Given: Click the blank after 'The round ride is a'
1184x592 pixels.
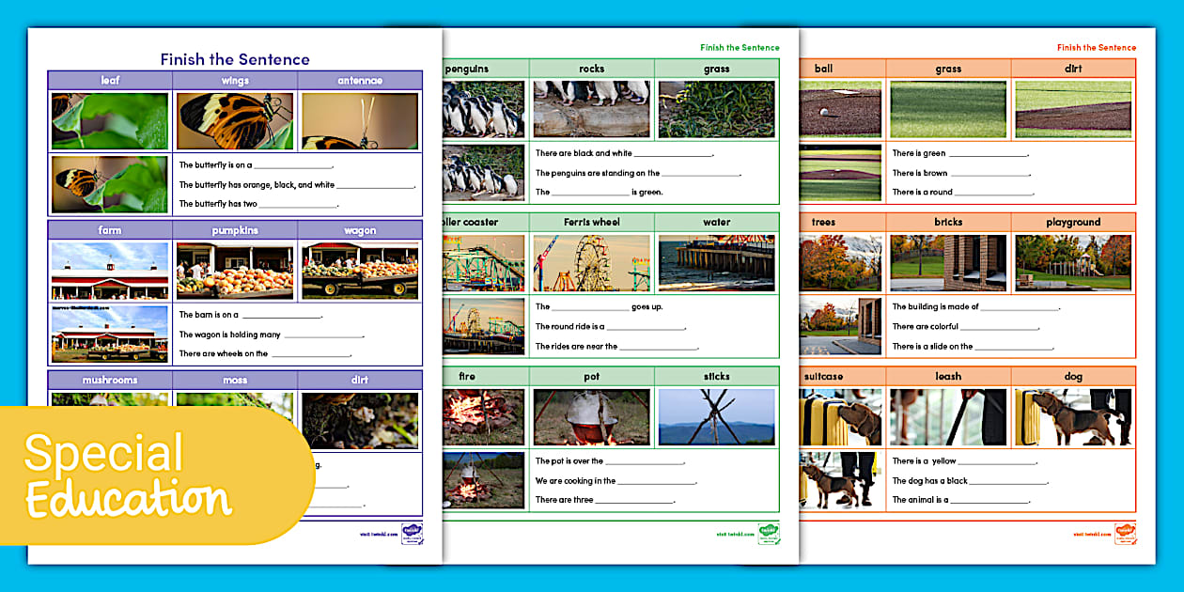Looking at the screenshot, I should point(646,329).
